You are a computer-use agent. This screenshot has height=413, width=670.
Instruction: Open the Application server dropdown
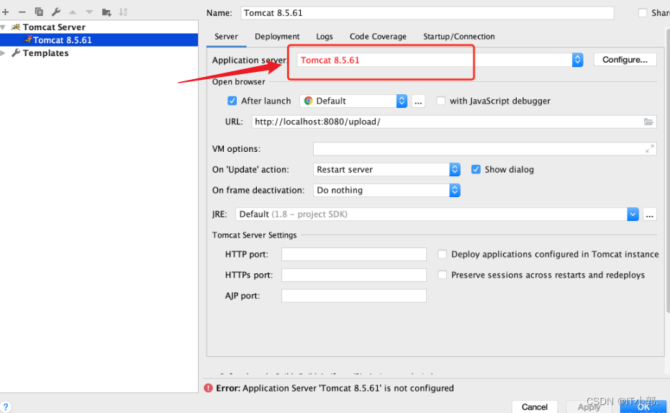pos(577,60)
